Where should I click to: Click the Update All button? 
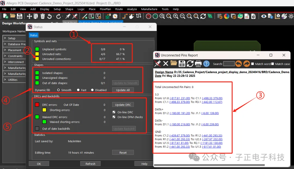point(123,90)
